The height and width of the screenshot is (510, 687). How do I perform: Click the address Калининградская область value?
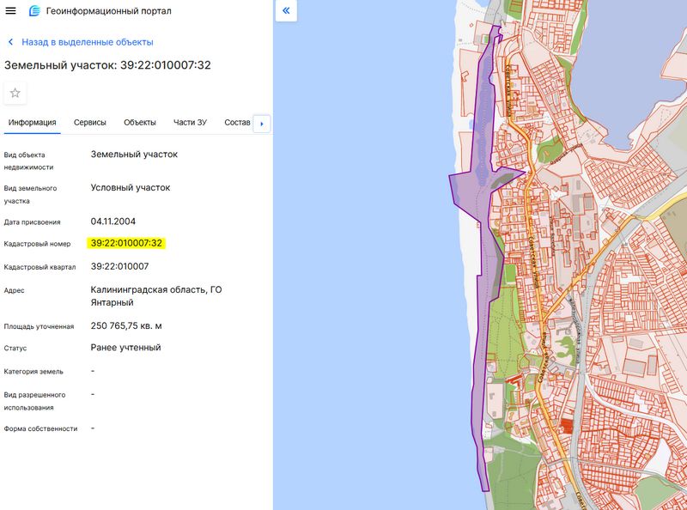tap(155, 290)
